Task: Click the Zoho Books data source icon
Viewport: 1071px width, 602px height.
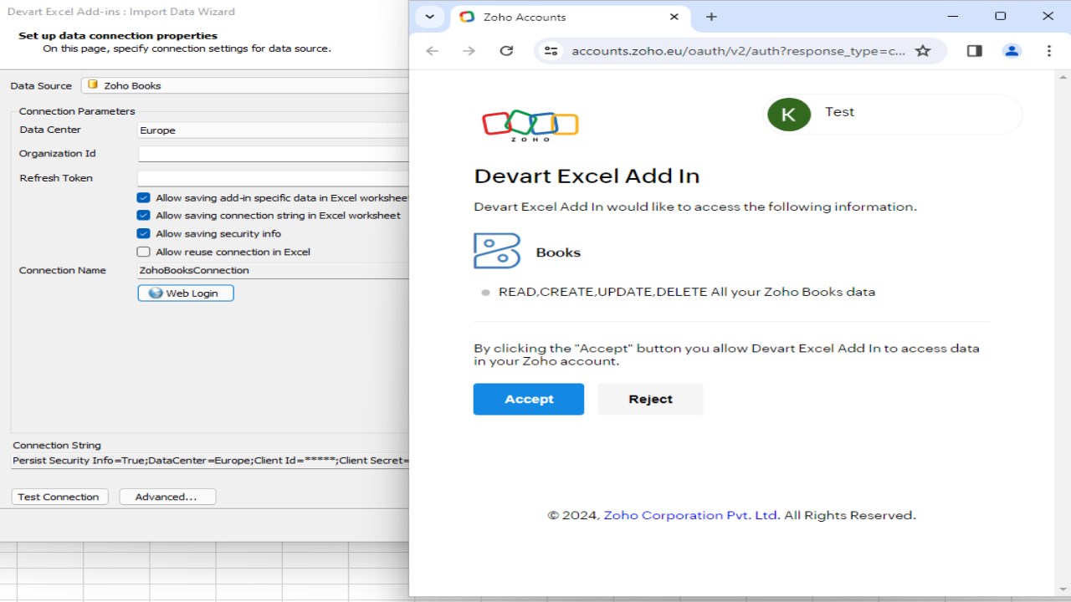Action: (93, 85)
